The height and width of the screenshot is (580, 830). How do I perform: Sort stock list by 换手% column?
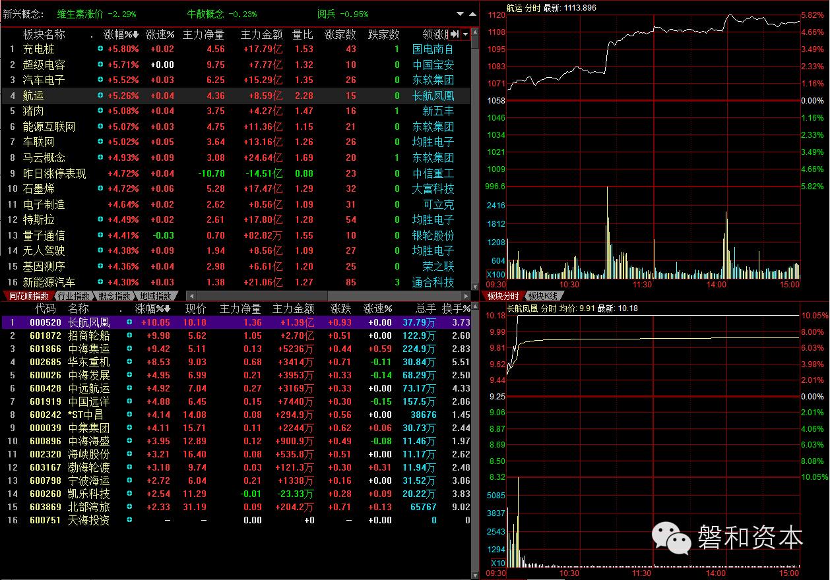[x=456, y=308]
